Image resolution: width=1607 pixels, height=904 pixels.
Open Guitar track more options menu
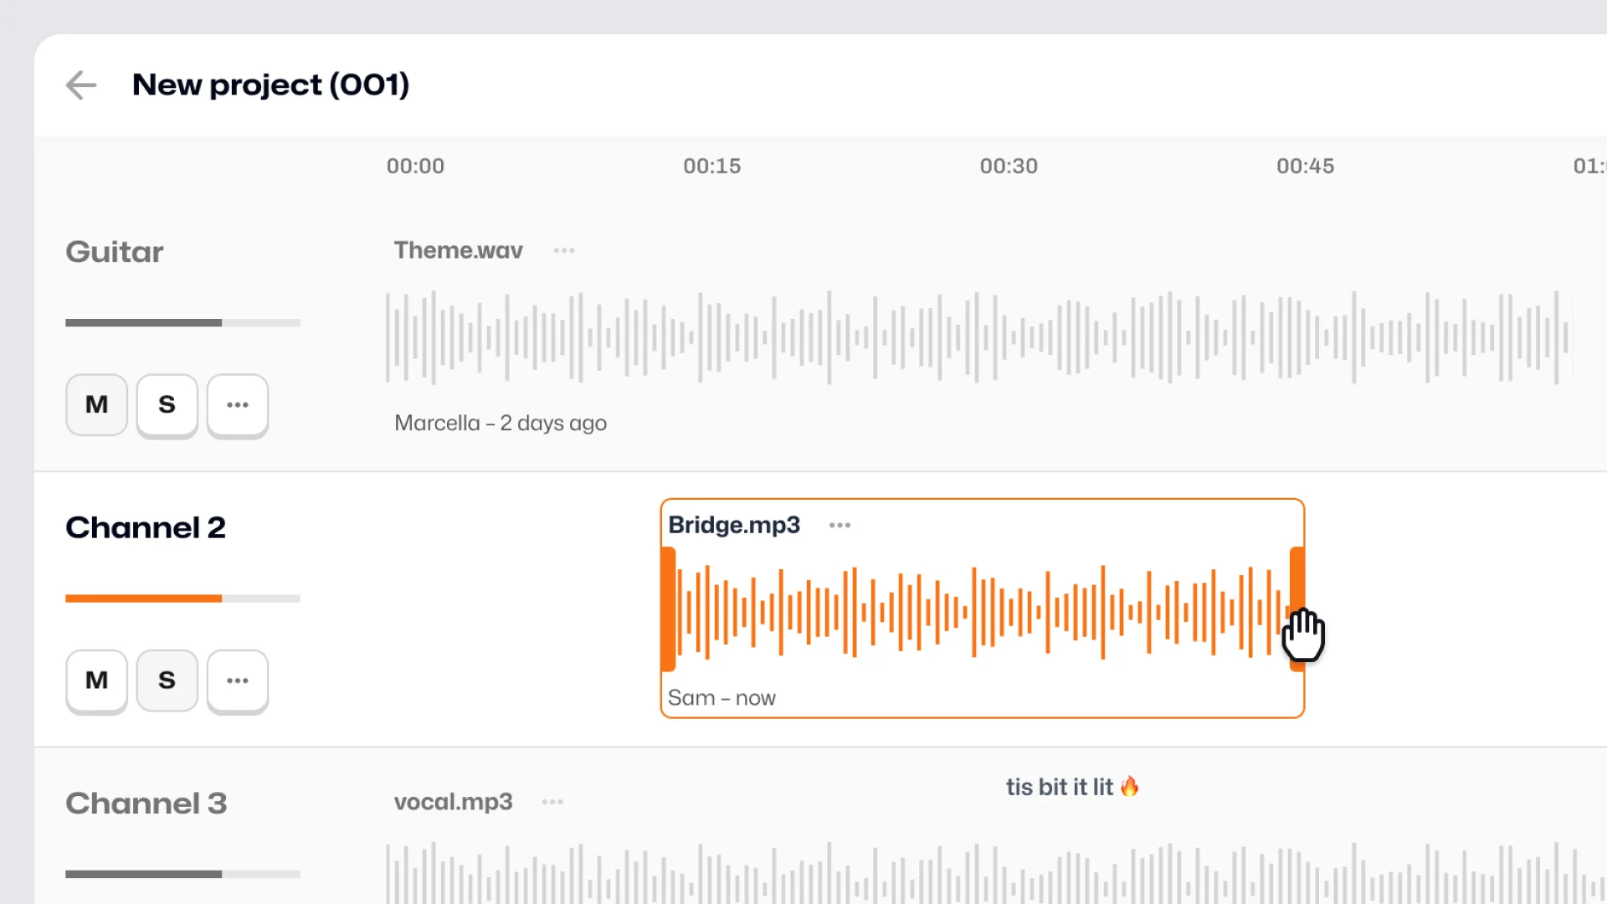238,404
